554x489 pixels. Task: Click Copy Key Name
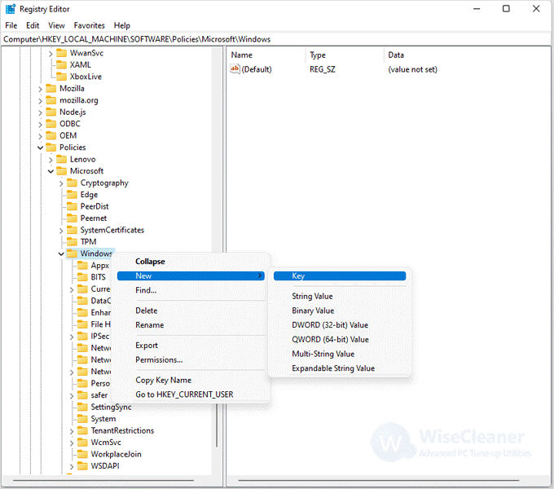[163, 380]
